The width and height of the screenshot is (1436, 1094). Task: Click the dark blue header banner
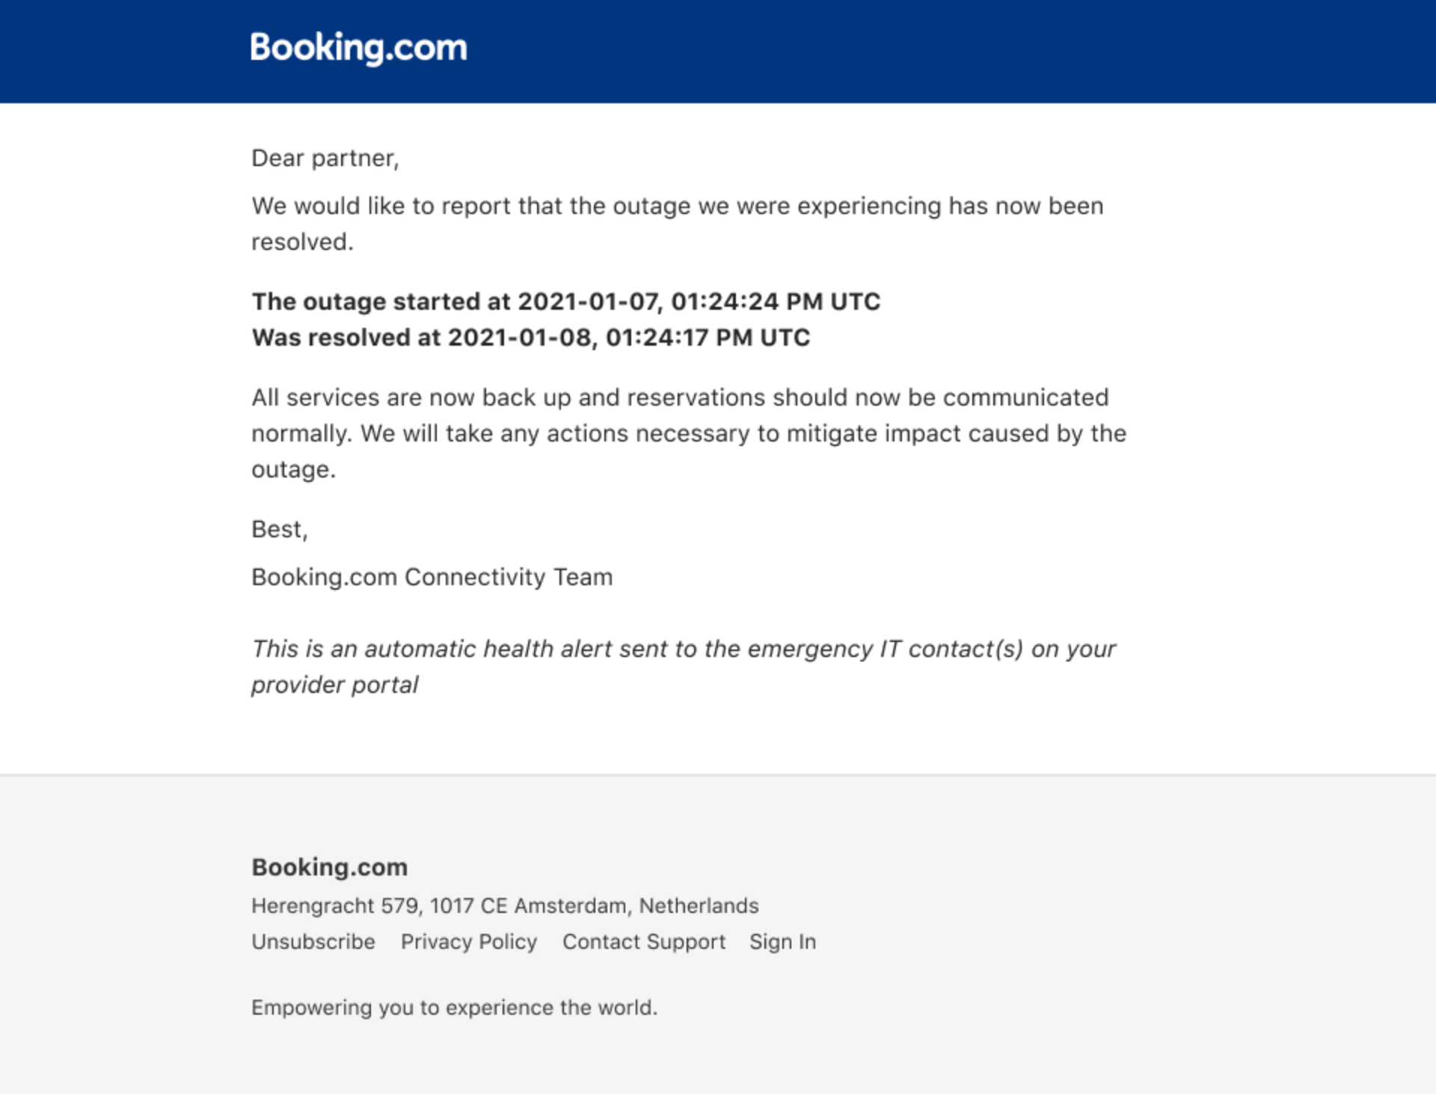[718, 52]
